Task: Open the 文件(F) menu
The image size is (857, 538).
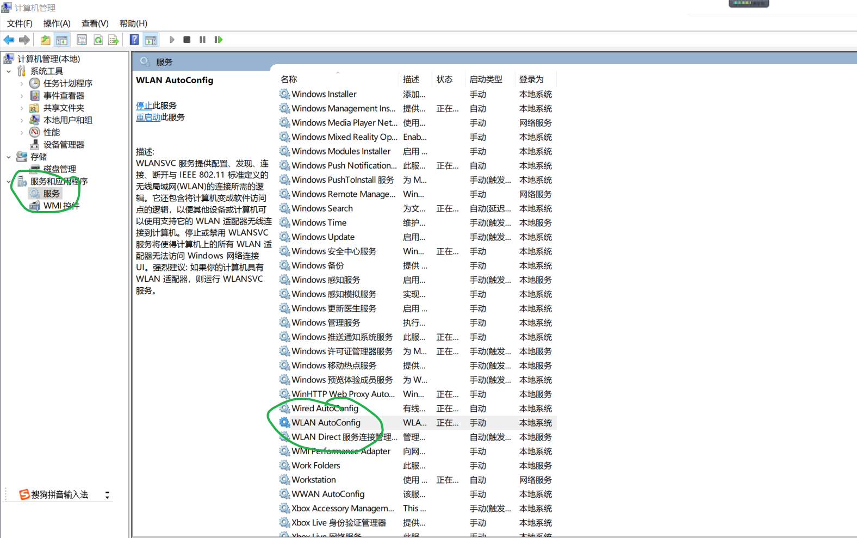Action: tap(20, 23)
